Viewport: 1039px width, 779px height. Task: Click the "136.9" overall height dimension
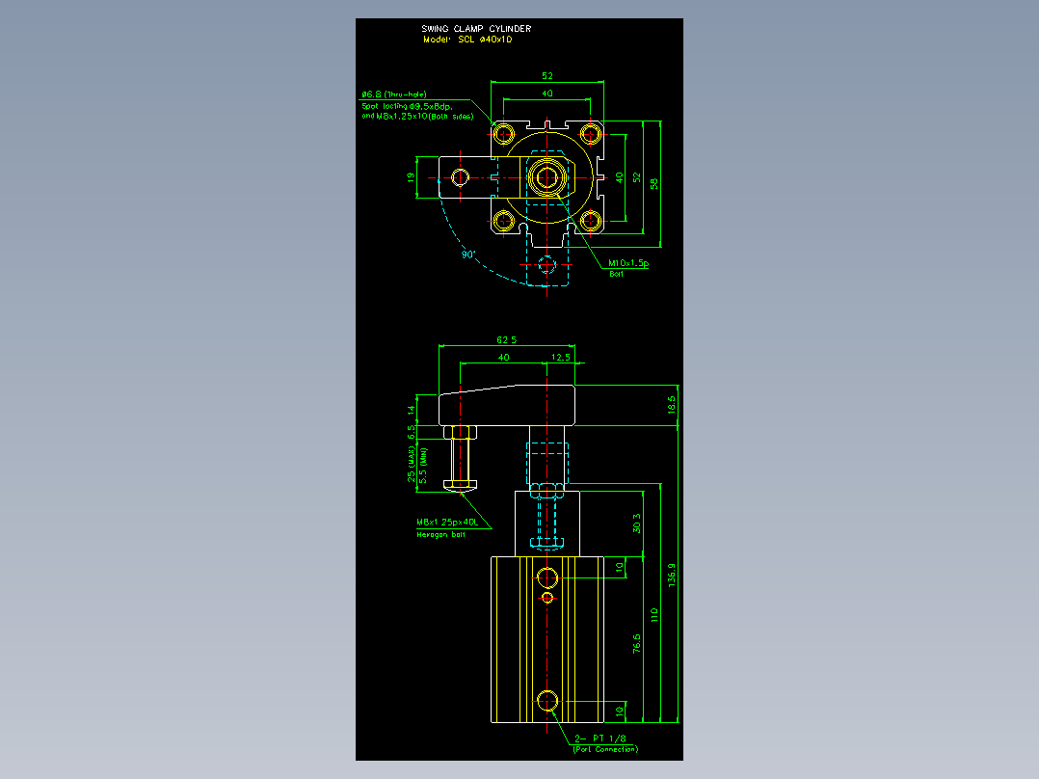pos(671,576)
